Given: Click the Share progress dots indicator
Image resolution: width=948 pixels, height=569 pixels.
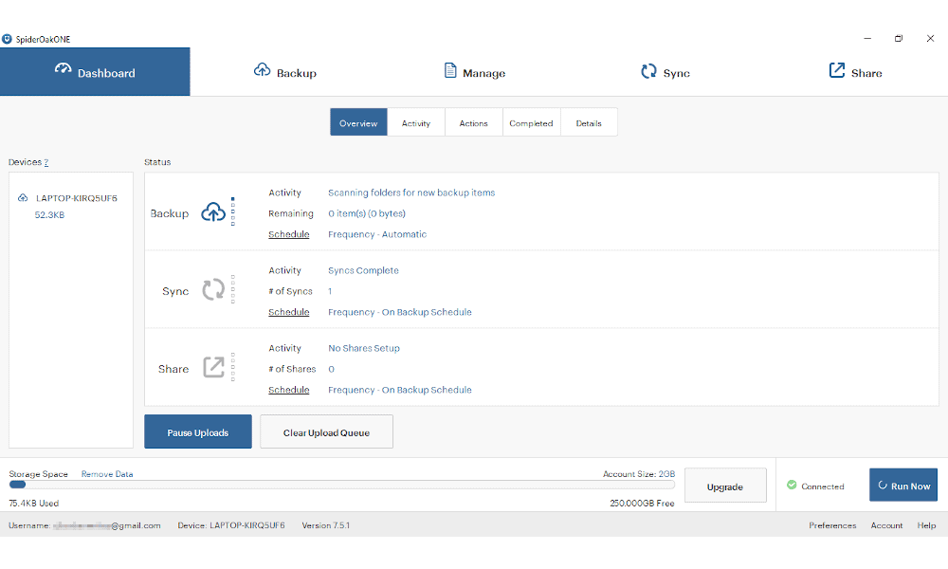Looking at the screenshot, I should [233, 367].
